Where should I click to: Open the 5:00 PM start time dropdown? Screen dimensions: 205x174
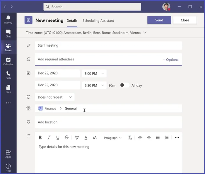click(94, 73)
